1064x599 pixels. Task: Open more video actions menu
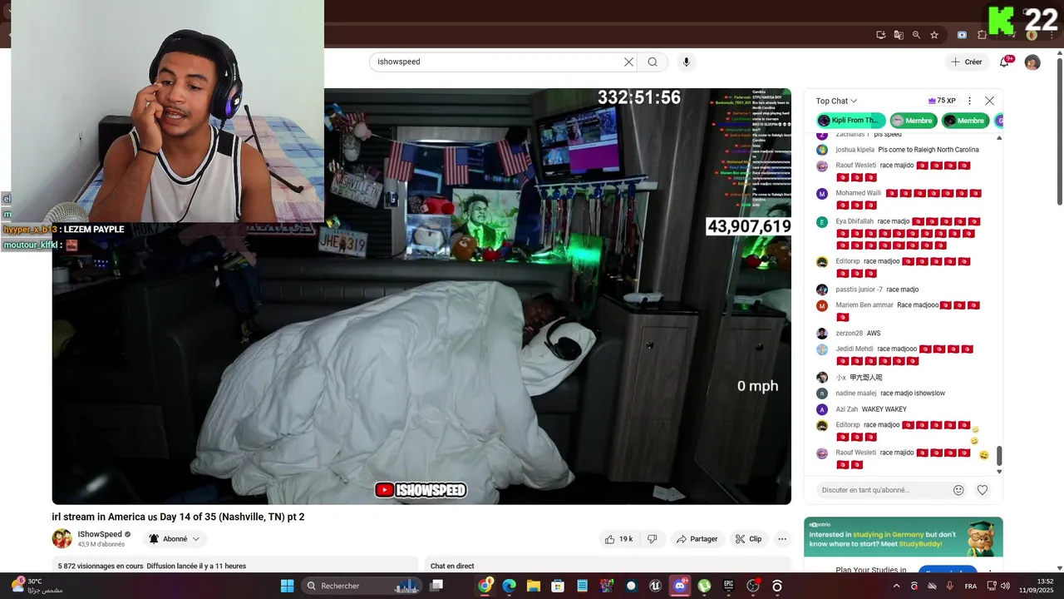(x=782, y=539)
